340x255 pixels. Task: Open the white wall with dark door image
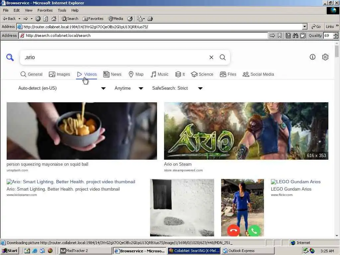coord(182,208)
